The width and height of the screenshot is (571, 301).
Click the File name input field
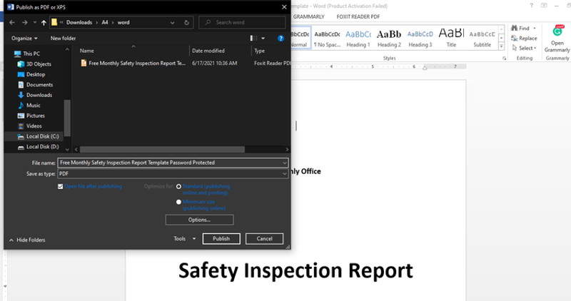tap(170, 163)
